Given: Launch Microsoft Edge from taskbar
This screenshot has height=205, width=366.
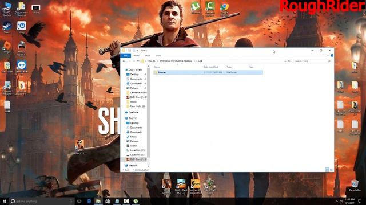Looking at the screenshot, I should click(89, 201).
